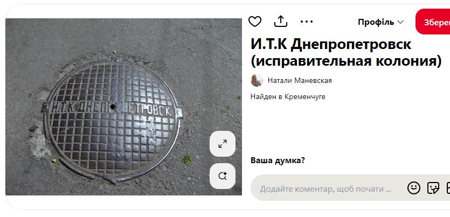Viewport: 450px width, 217px height.
Task: Click the Ваша думка? heading
Action: [x=278, y=160]
